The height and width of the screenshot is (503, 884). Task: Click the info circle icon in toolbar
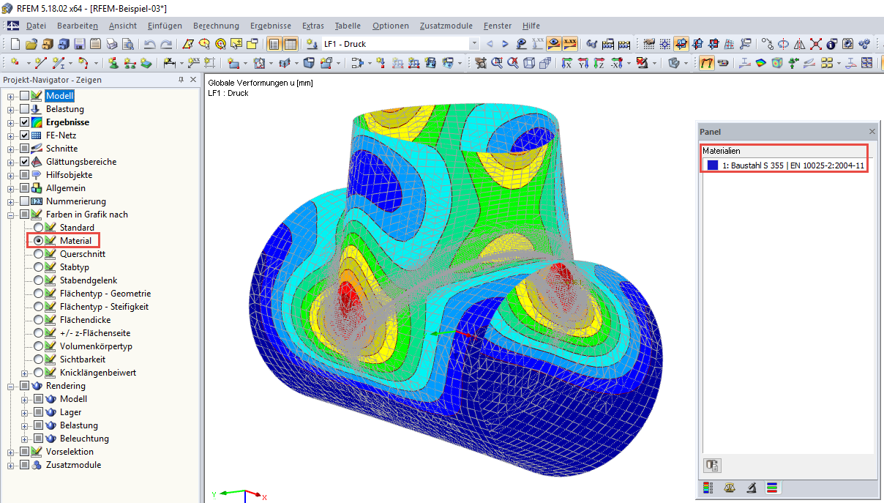[831, 44]
